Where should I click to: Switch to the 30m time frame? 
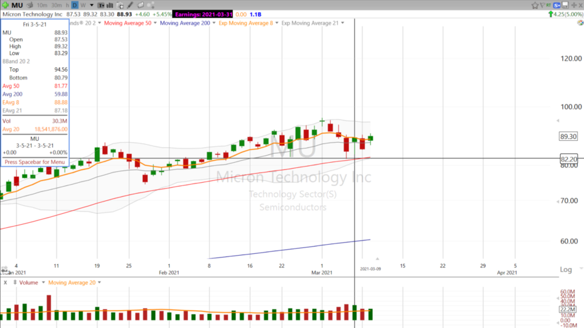point(57,5)
